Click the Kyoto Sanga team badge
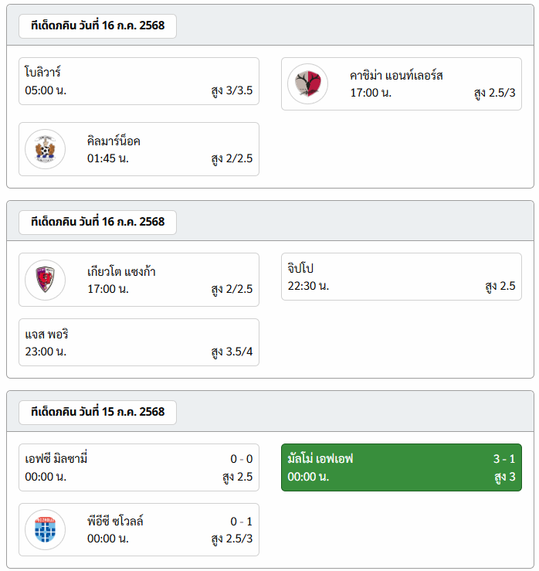This screenshot has height=571, width=539. click(x=45, y=280)
